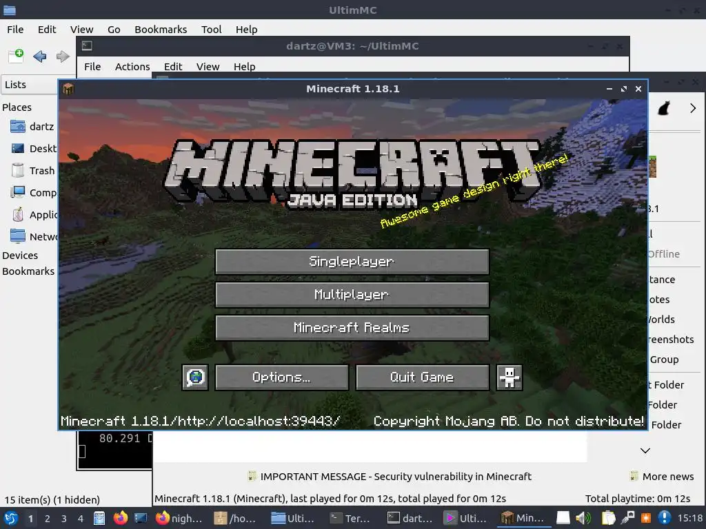This screenshot has height=529, width=706.
Task: Open Go menu in file manager
Action: tap(114, 29)
